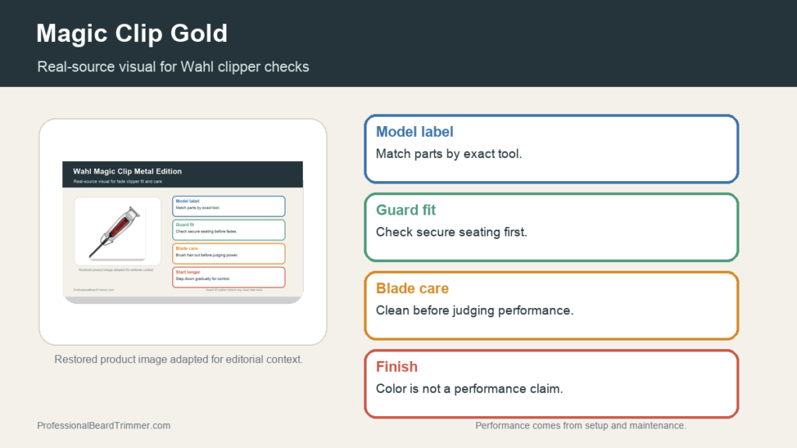Click the thumbnail's 'Wahl Magic Clip Metal Edition' header
Image resolution: width=797 pixels, height=448 pixels.
click(x=182, y=174)
